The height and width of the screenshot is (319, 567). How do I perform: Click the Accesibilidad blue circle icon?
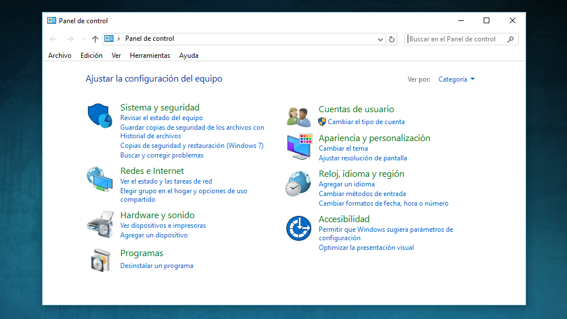[299, 228]
